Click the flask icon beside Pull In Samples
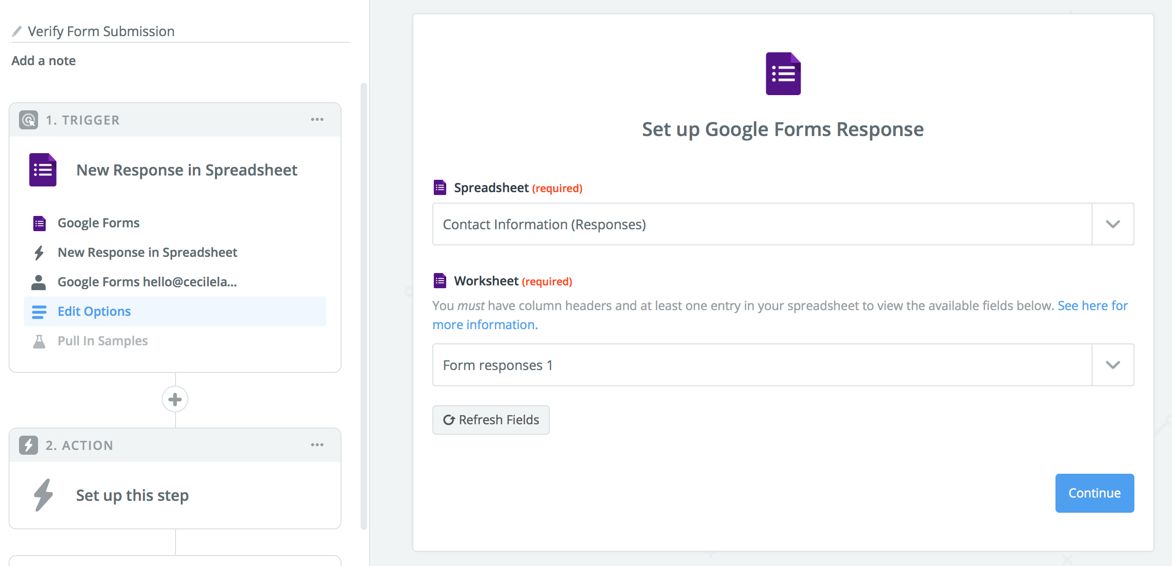The height and width of the screenshot is (566, 1172). coord(40,341)
